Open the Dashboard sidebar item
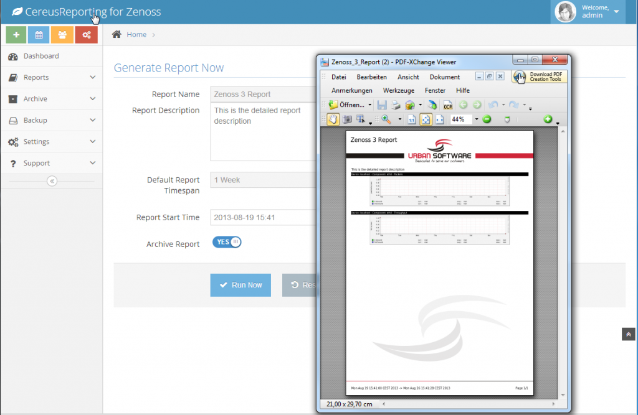The height and width of the screenshot is (415, 638). pos(51,56)
